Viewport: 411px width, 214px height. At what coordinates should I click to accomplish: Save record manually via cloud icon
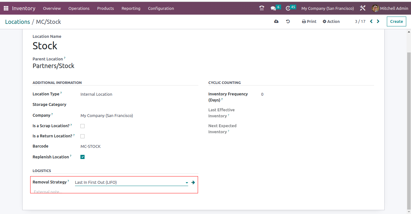[276, 22]
